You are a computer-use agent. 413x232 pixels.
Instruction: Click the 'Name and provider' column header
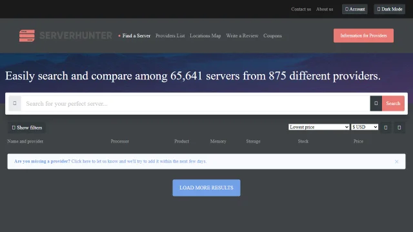[x=25, y=141]
